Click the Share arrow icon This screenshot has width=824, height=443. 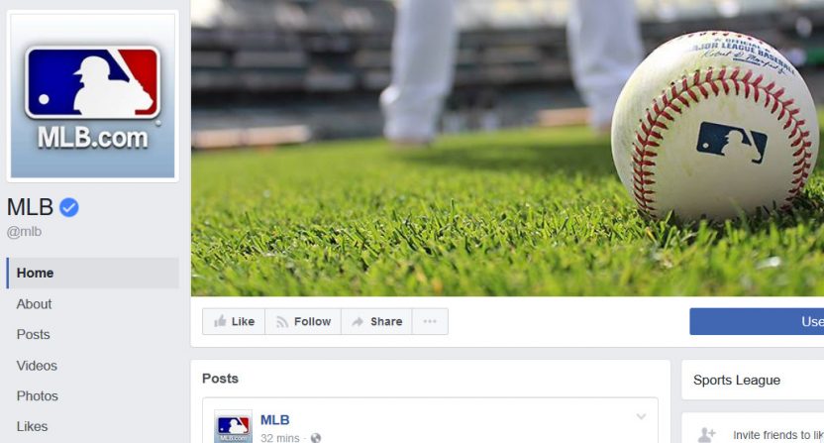click(x=358, y=321)
